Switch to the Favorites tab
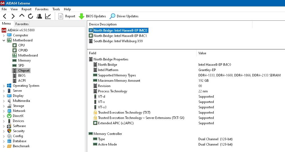Viewport: 285px width, 152px height. [22, 24]
